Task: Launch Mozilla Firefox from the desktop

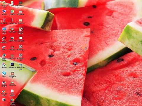Action: tap(4, 57)
